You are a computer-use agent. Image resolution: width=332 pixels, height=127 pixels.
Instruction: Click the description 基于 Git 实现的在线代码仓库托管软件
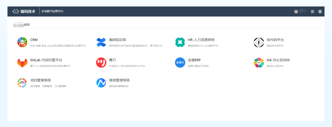point(50,66)
